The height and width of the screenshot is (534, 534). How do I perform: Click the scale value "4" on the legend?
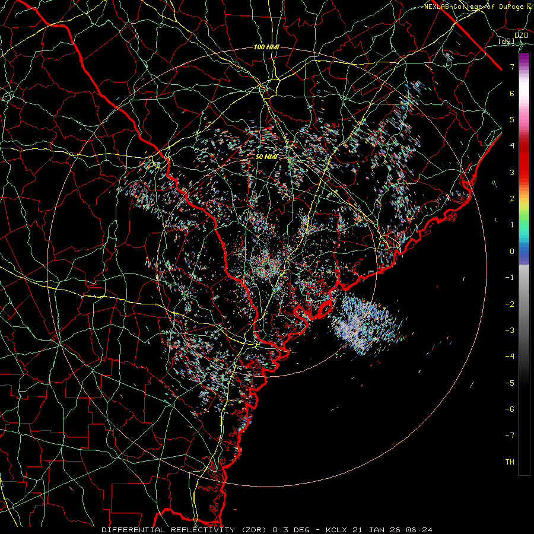pos(512,146)
